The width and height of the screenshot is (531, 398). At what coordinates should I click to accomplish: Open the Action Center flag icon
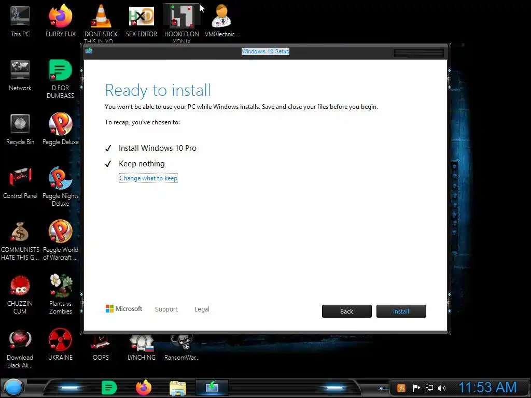(416, 388)
